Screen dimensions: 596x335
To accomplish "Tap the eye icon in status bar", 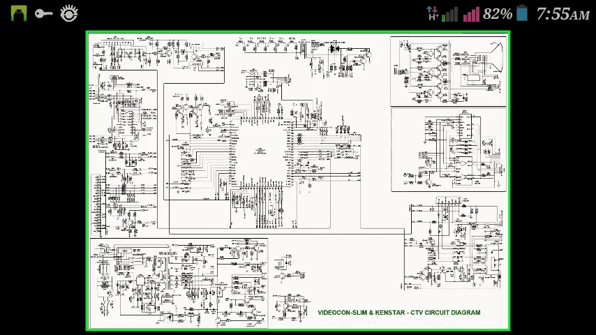I will [69, 13].
